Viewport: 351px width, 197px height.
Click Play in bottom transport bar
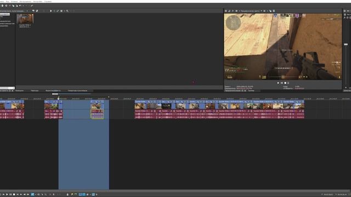coord(7,195)
